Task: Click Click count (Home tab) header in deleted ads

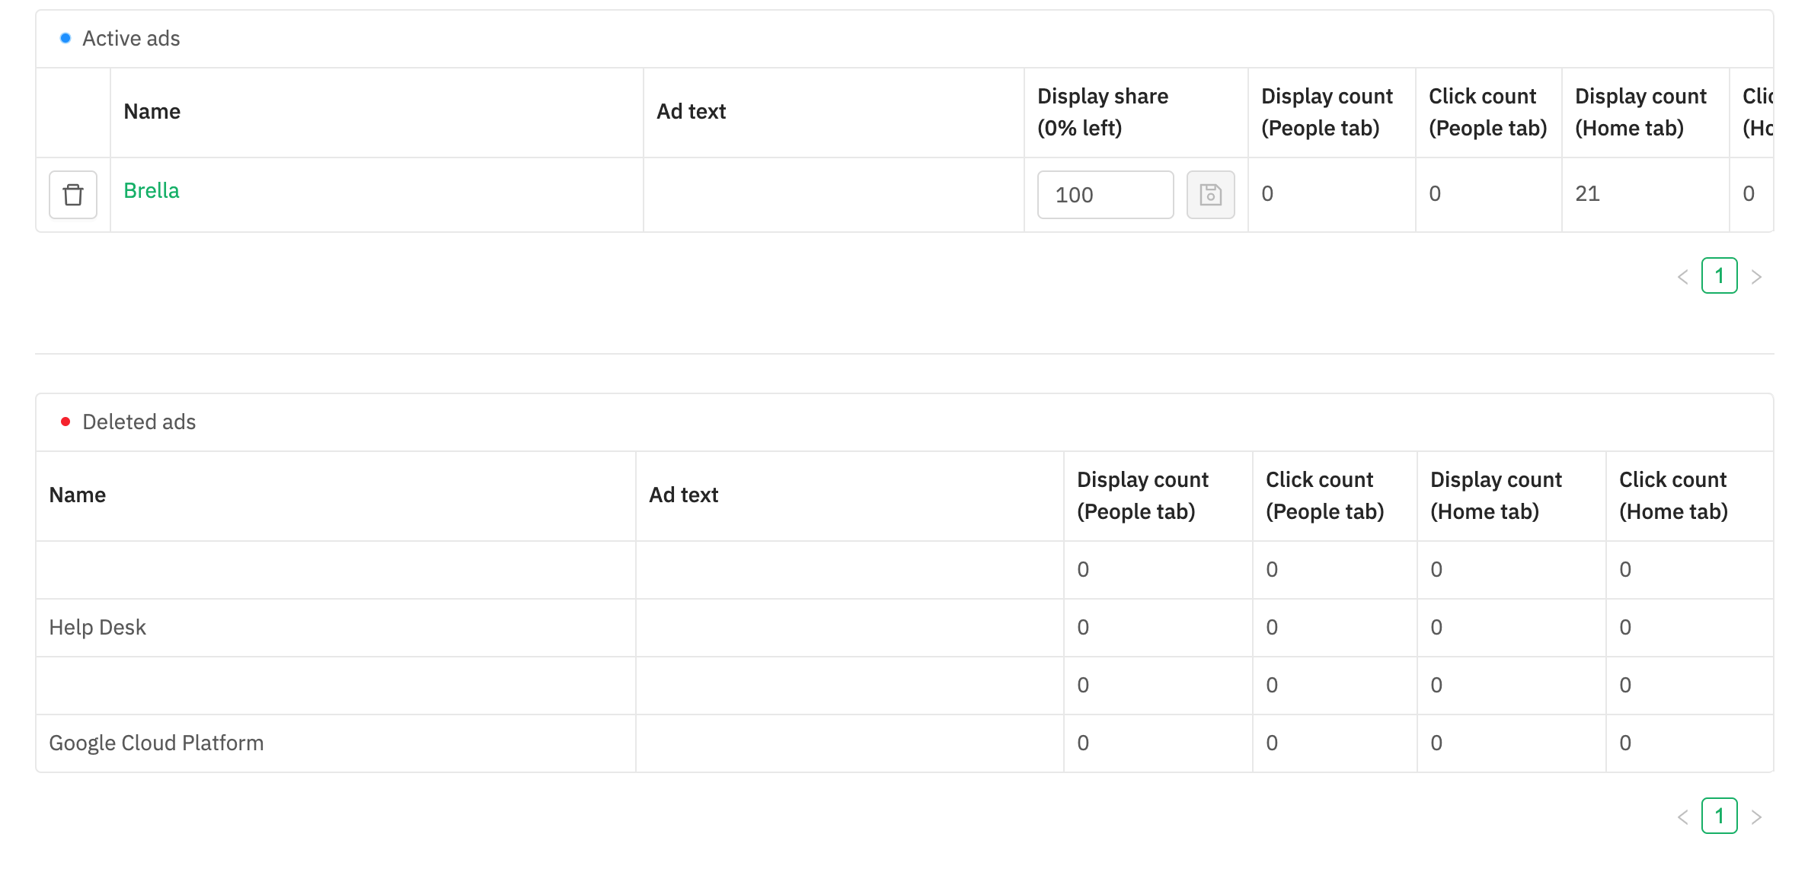Action: pyautogui.click(x=1673, y=495)
